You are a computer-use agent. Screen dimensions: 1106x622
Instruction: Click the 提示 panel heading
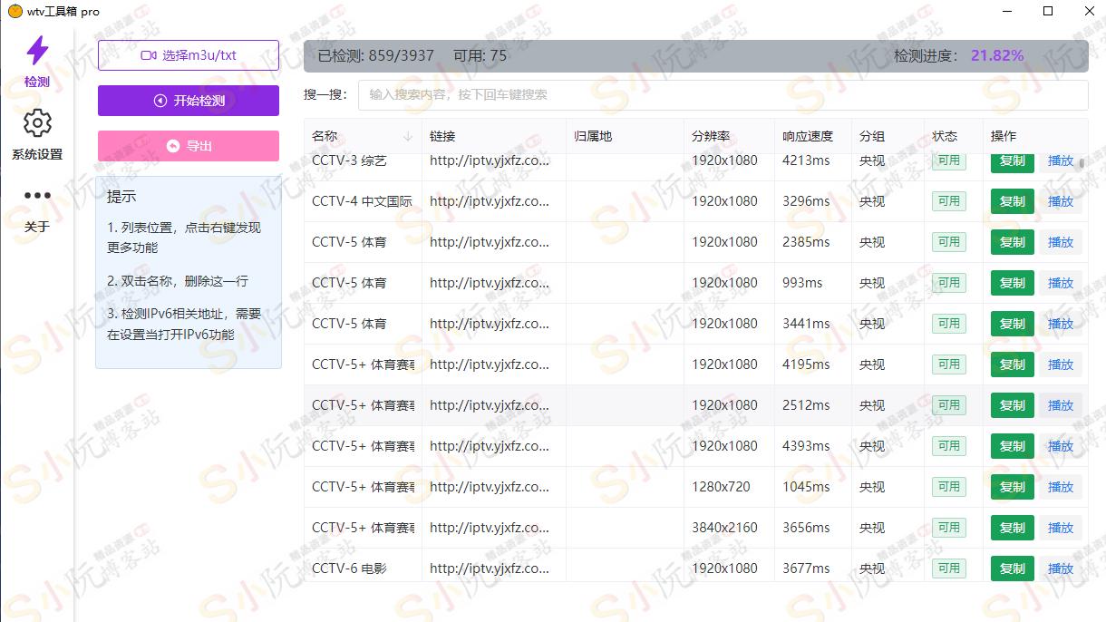[x=121, y=197]
